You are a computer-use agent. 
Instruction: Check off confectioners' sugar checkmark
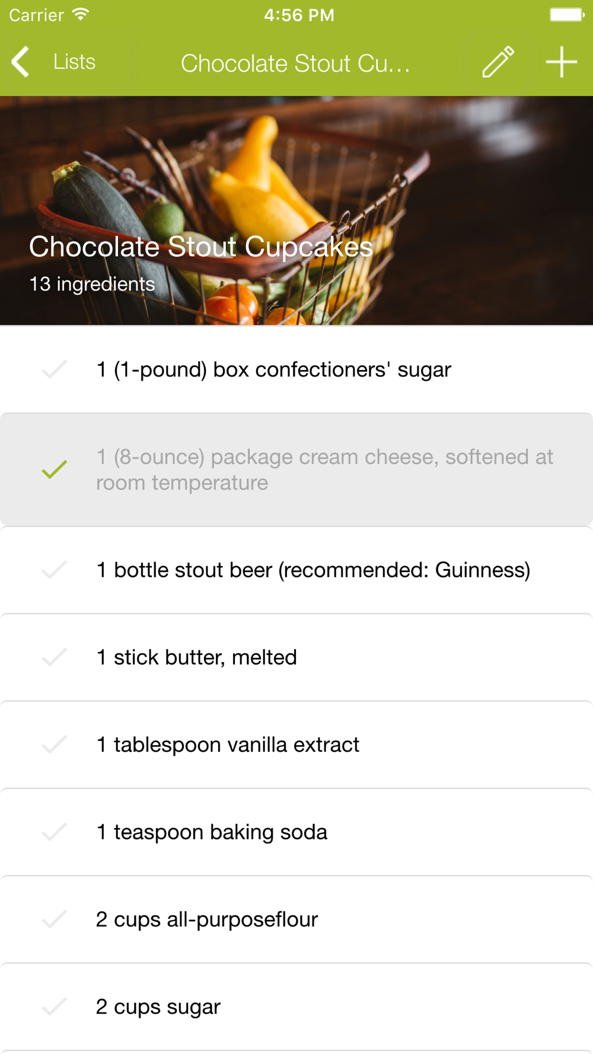54,369
